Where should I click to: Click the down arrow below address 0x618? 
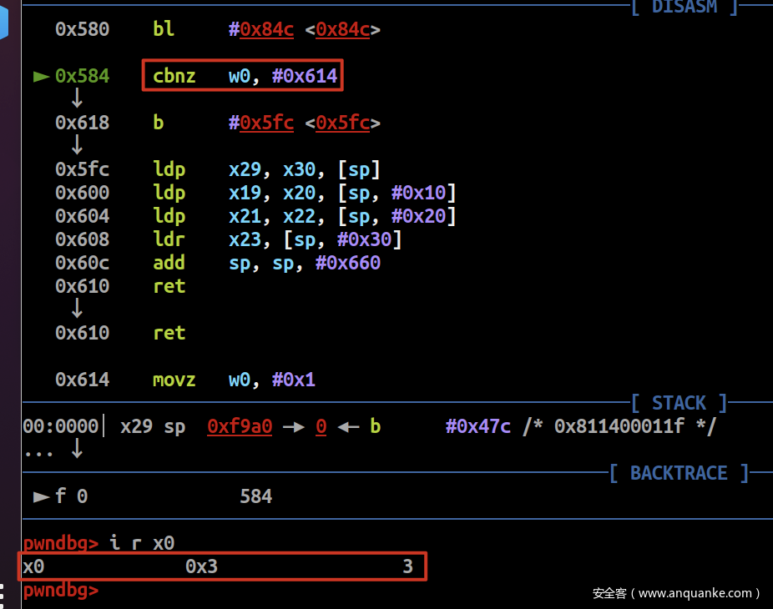point(77,146)
